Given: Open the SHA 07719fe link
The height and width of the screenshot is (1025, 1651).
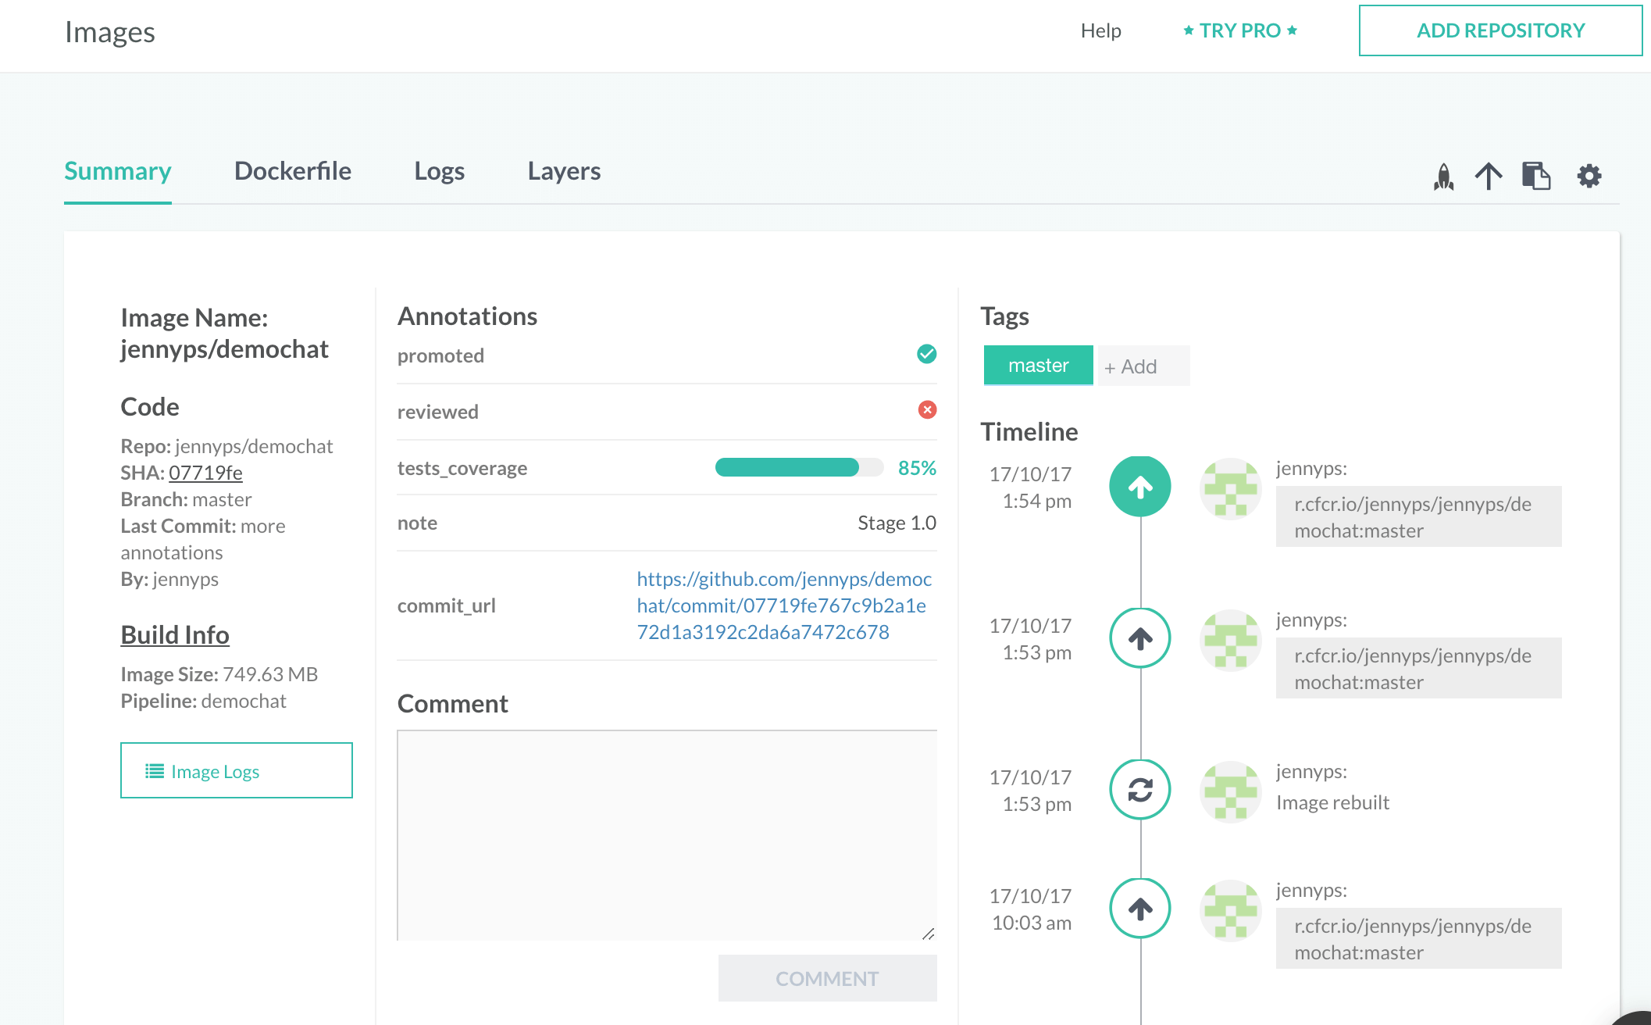Looking at the screenshot, I should pos(205,473).
